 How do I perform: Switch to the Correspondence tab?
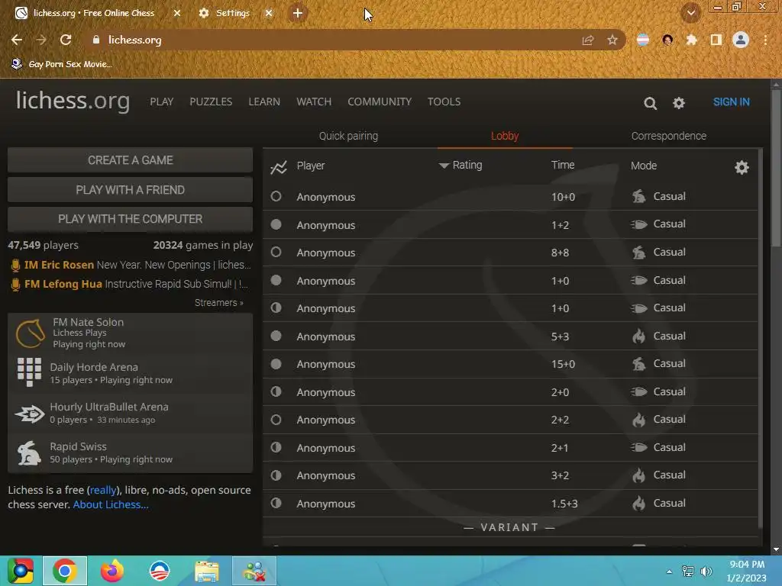669,136
